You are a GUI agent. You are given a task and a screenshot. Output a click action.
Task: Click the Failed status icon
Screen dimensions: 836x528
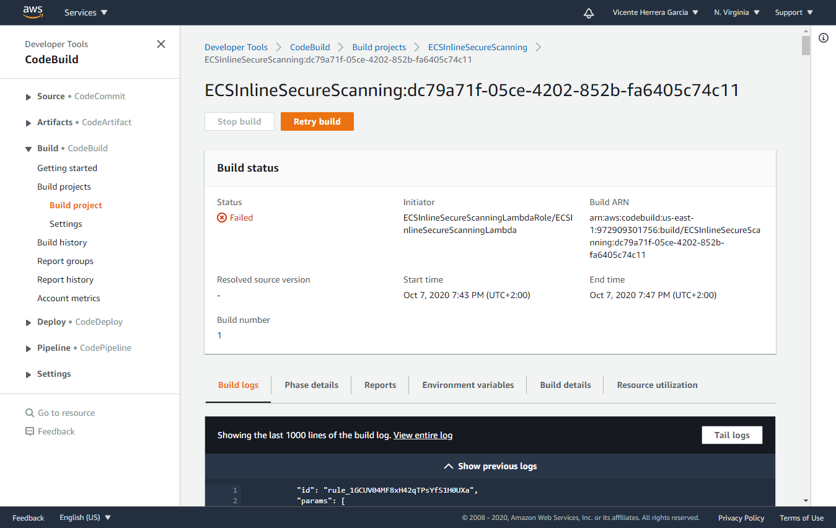coord(222,218)
